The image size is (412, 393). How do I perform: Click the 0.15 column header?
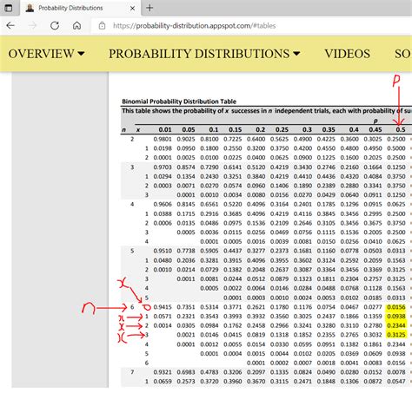tap(235, 129)
